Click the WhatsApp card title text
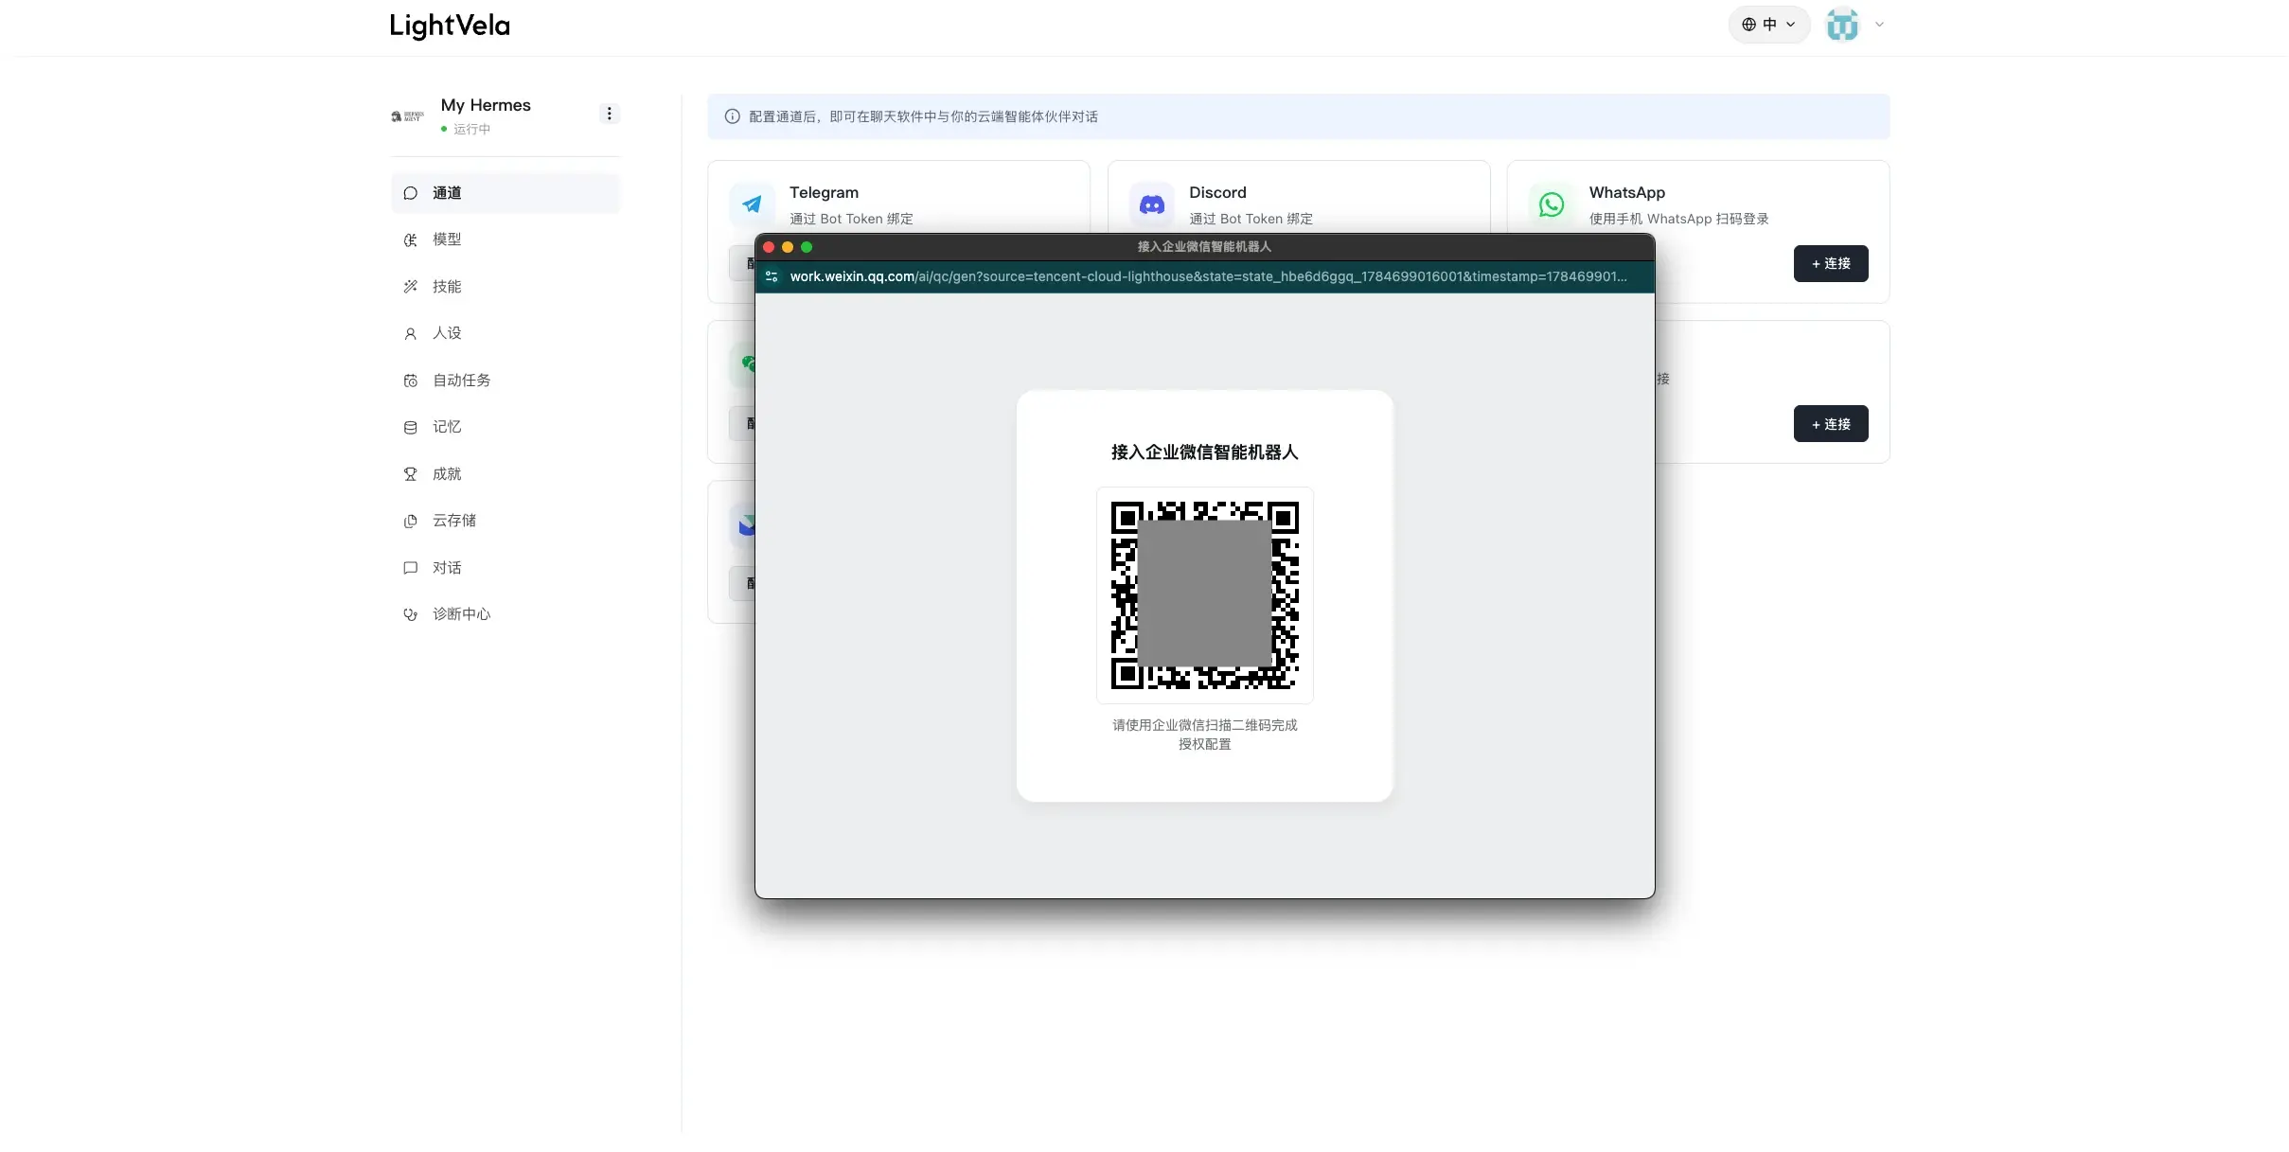This screenshot has height=1152, width=2289. tap(1626, 192)
